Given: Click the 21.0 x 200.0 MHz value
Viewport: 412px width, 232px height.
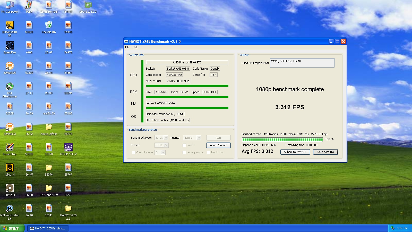Looking at the screenshot, I should click(178, 81).
